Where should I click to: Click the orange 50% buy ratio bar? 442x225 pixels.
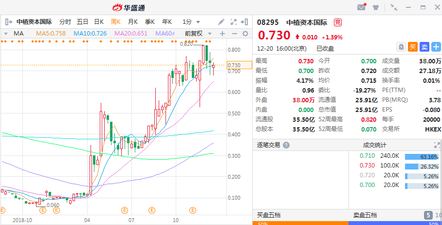coord(300,223)
